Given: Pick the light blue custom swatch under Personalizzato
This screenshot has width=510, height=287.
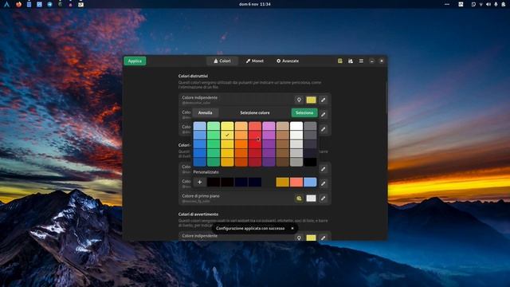Looking at the screenshot, I should [x=310, y=183].
